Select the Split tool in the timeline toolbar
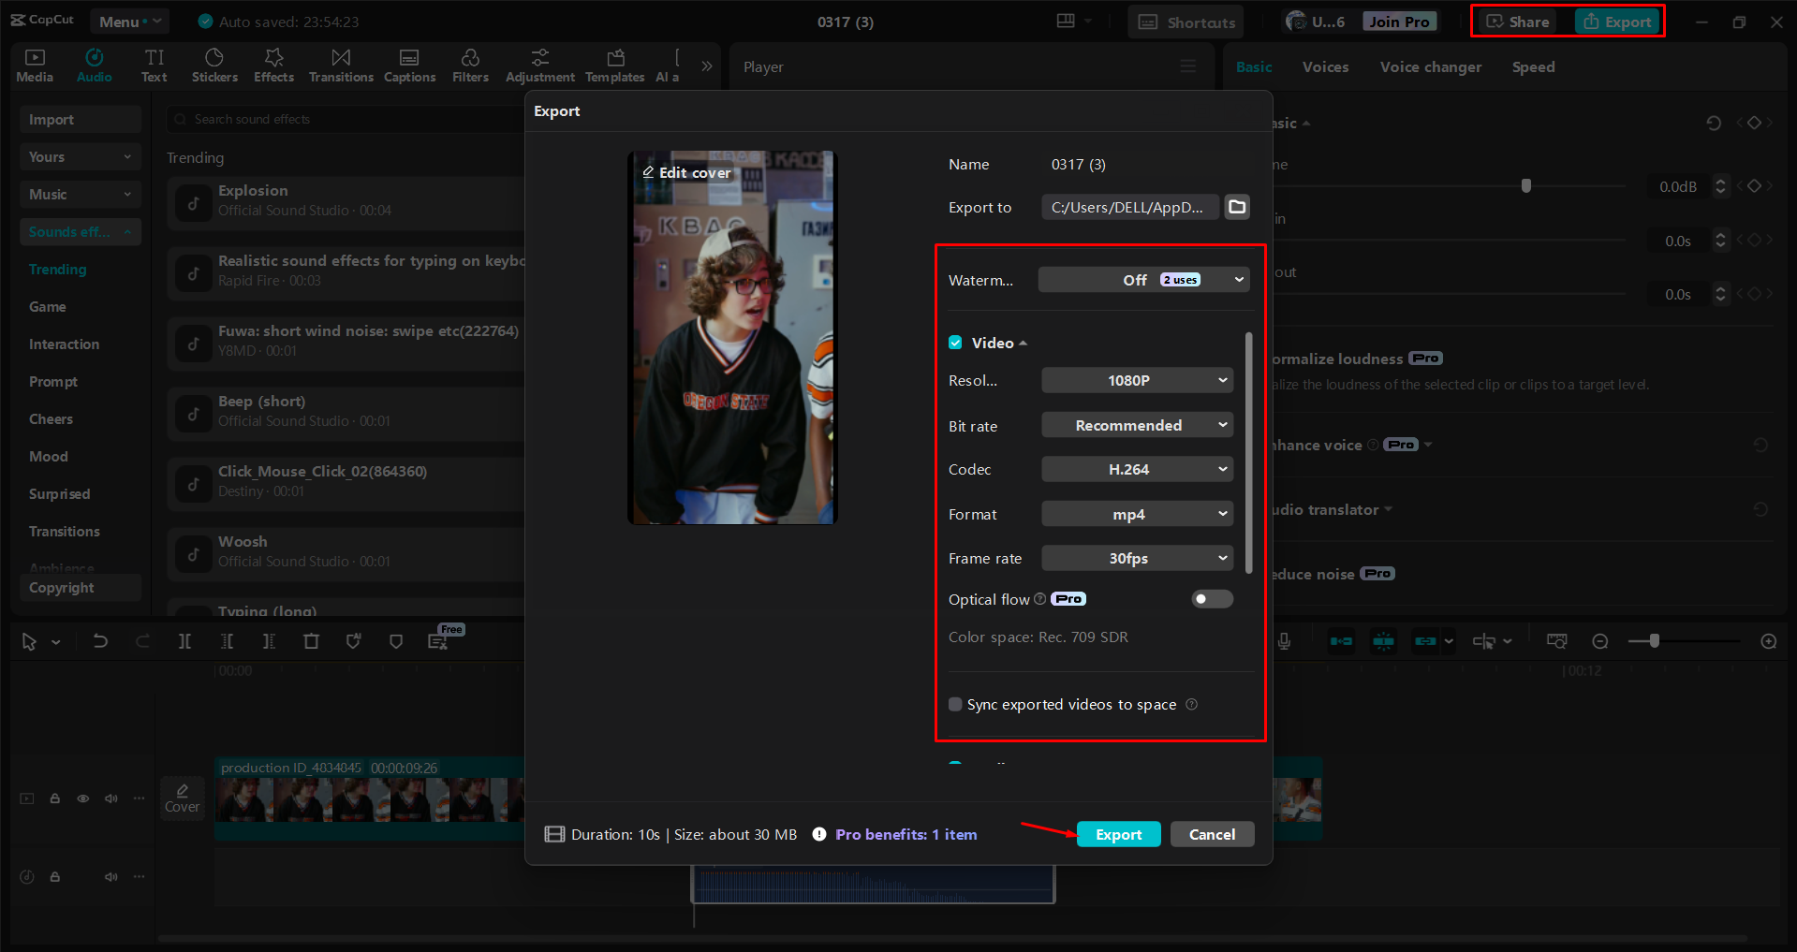Screen dimensions: 1797x952 (x=184, y=641)
